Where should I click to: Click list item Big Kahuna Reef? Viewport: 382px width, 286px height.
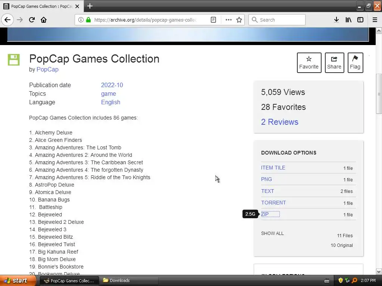click(58, 252)
